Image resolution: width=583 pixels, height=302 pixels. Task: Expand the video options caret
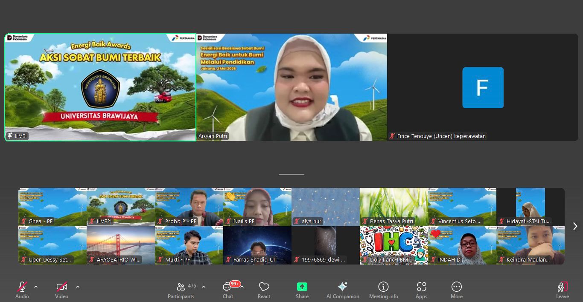click(x=78, y=287)
